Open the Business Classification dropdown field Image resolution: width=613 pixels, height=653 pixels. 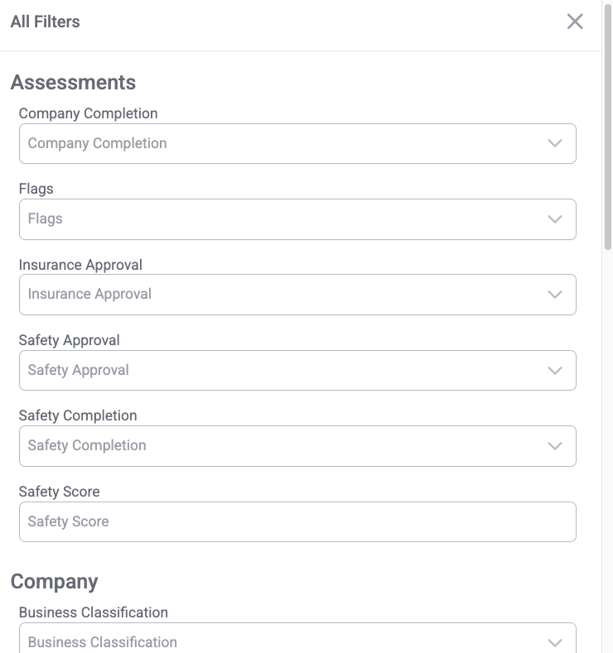tap(282, 641)
